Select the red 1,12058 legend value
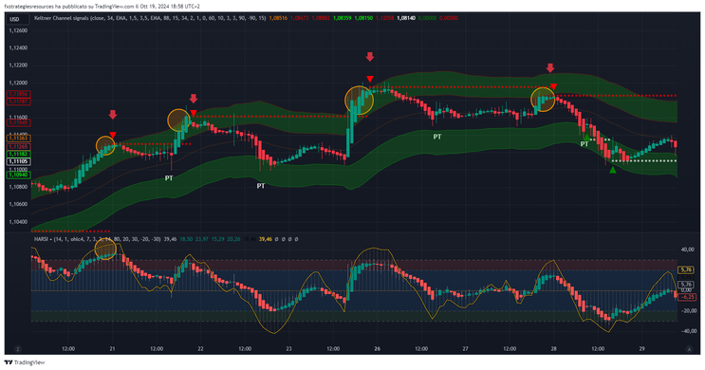The width and height of the screenshot is (705, 370). coord(384,18)
